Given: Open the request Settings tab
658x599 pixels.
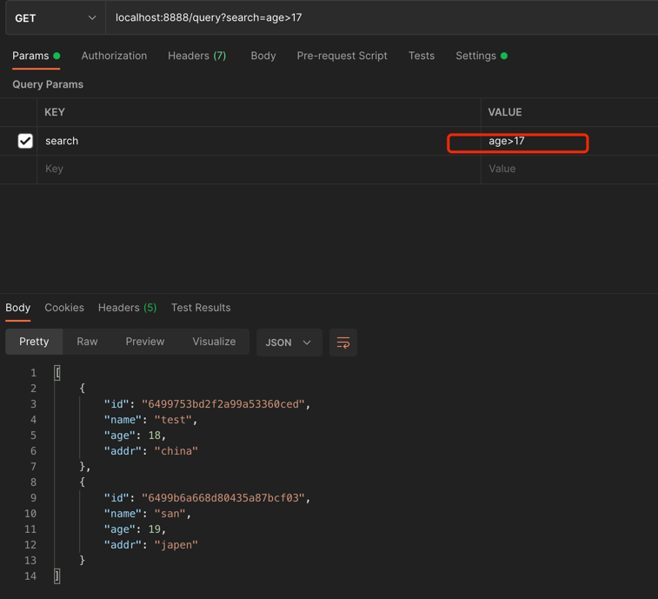Looking at the screenshot, I should (476, 56).
